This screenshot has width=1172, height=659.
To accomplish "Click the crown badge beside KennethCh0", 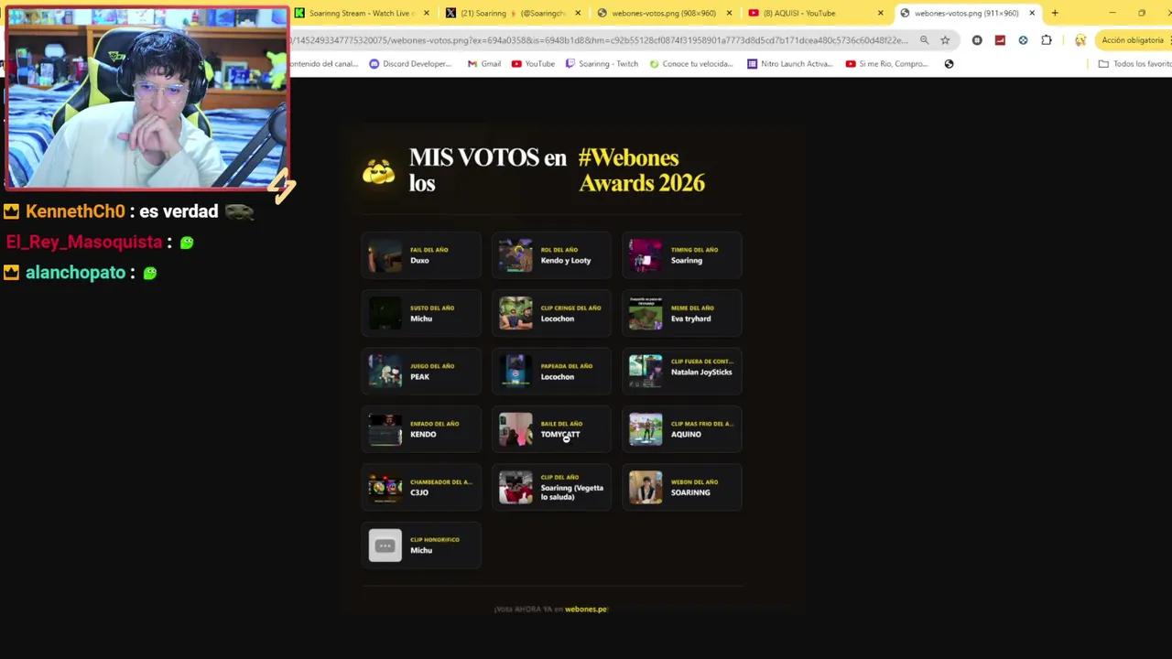I will tap(11, 211).
